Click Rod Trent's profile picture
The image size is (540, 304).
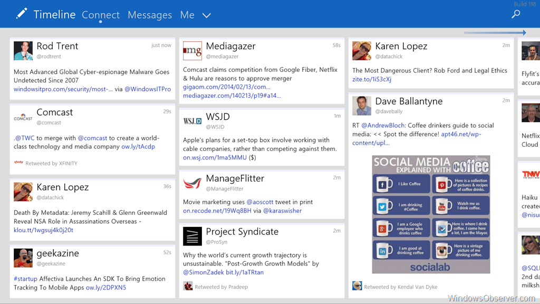[23, 51]
